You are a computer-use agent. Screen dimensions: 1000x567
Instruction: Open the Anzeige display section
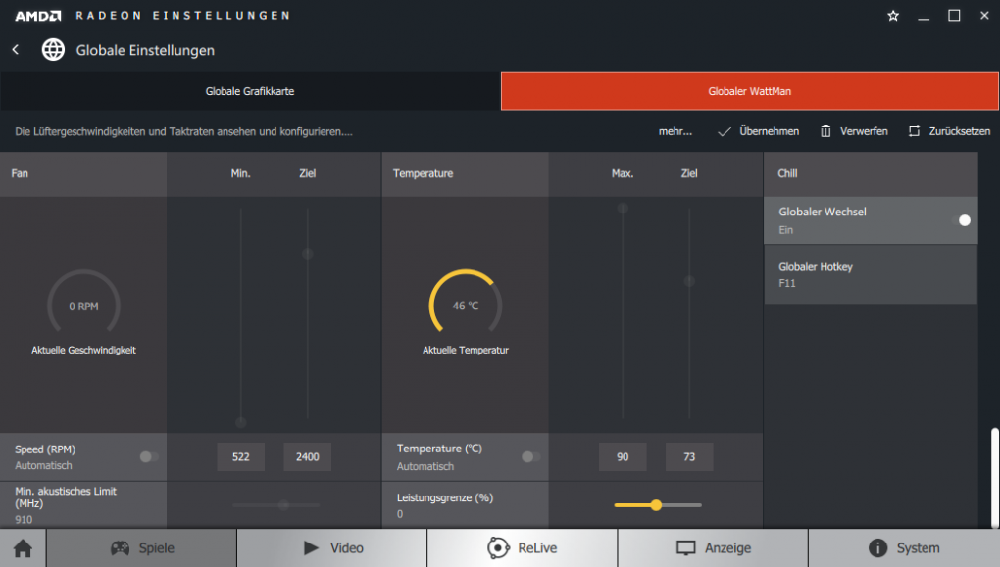(x=713, y=547)
